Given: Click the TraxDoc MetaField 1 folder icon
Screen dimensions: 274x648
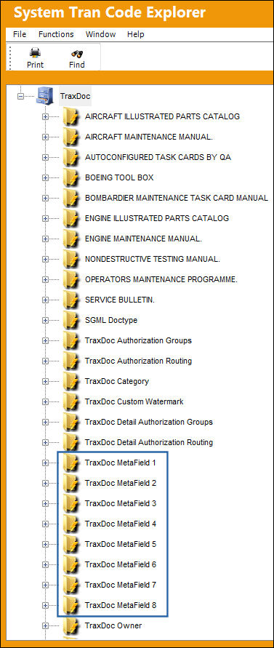Looking at the screenshot, I should coord(71,463).
